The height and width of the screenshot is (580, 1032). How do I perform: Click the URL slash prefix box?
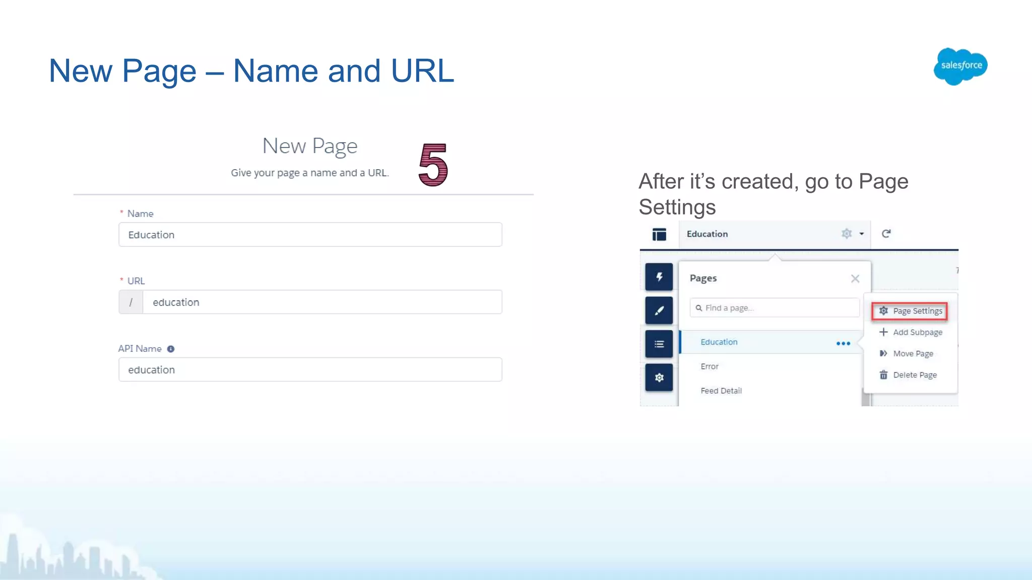[x=131, y=302]
